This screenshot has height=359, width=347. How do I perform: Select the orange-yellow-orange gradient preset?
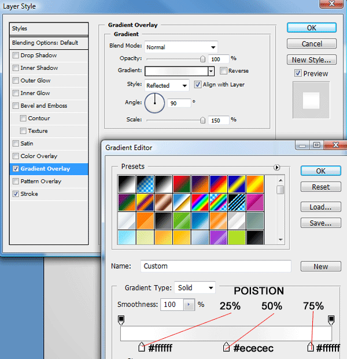click(255, 184)
